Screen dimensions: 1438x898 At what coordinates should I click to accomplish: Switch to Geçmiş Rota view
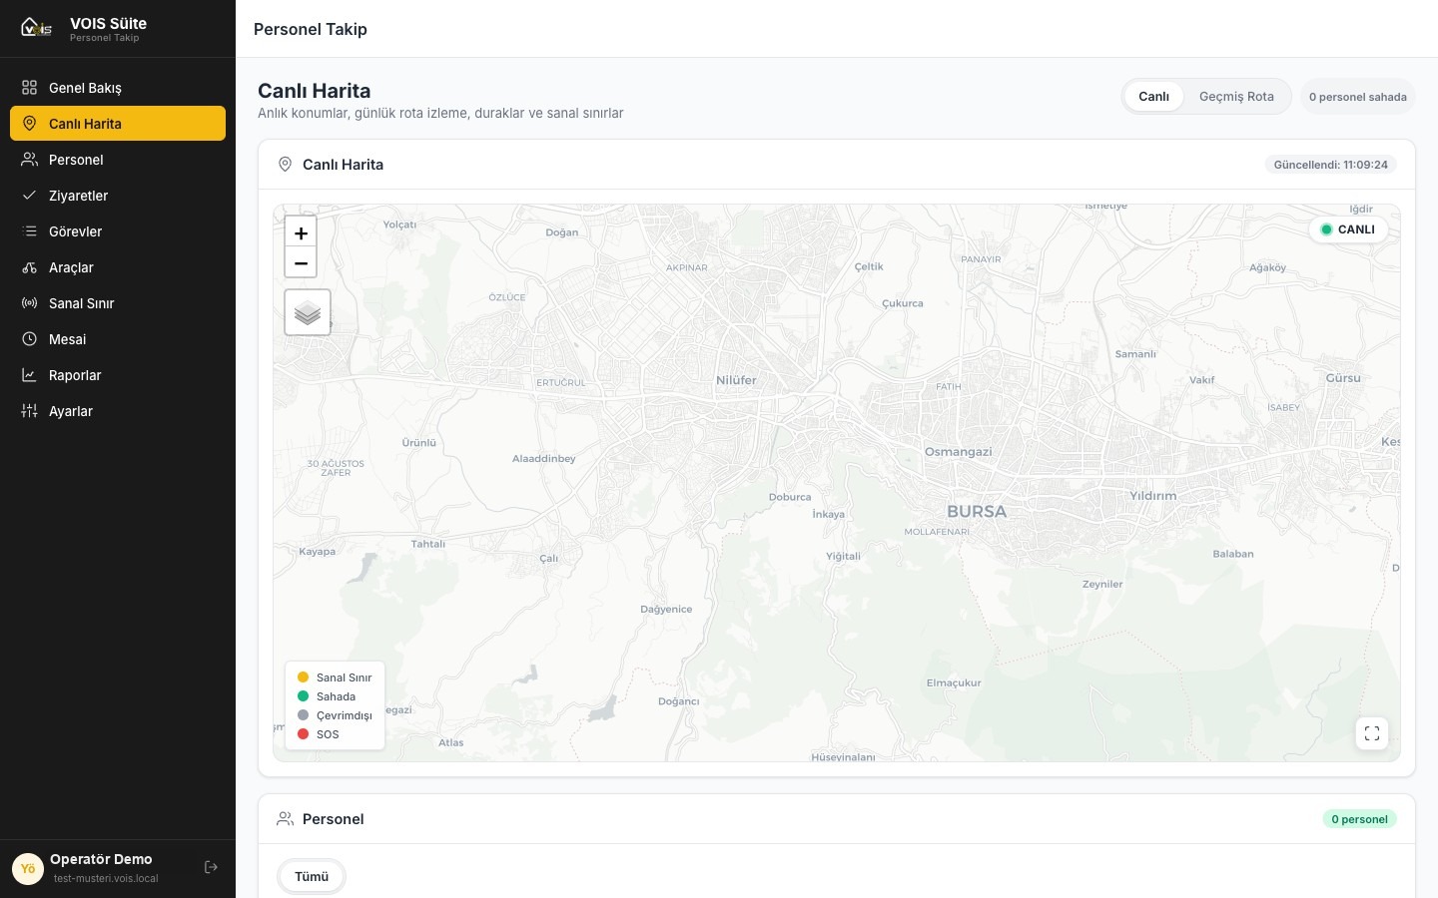[1236, 97]
